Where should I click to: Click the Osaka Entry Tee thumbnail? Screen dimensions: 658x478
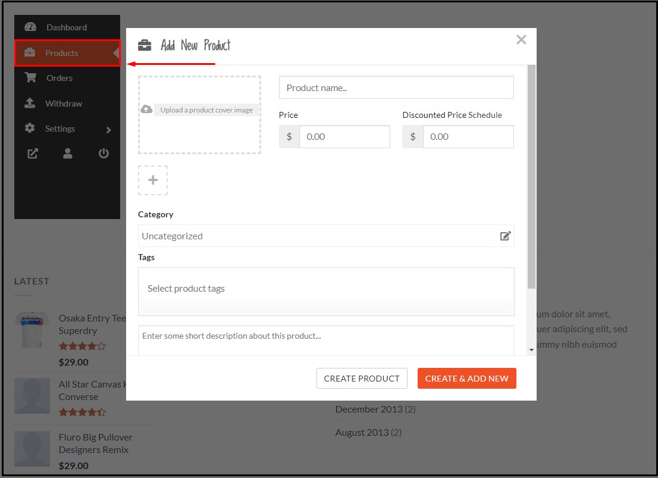(x=32, y=329)
